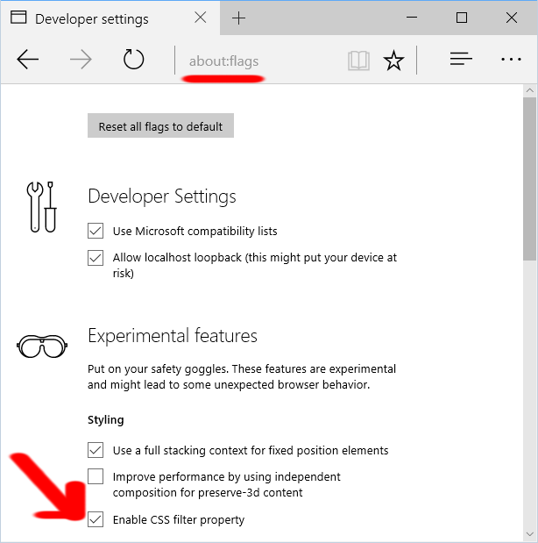Click the vertical scrollbar thumb
Screen dimensions: 538x543
530,179
